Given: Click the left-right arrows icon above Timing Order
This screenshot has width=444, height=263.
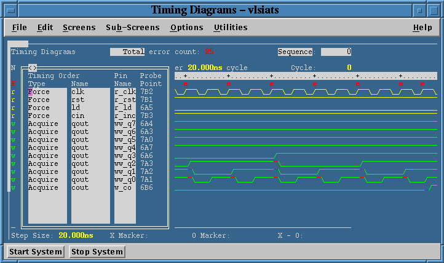Looking at the screenshot, I should 33,68.
